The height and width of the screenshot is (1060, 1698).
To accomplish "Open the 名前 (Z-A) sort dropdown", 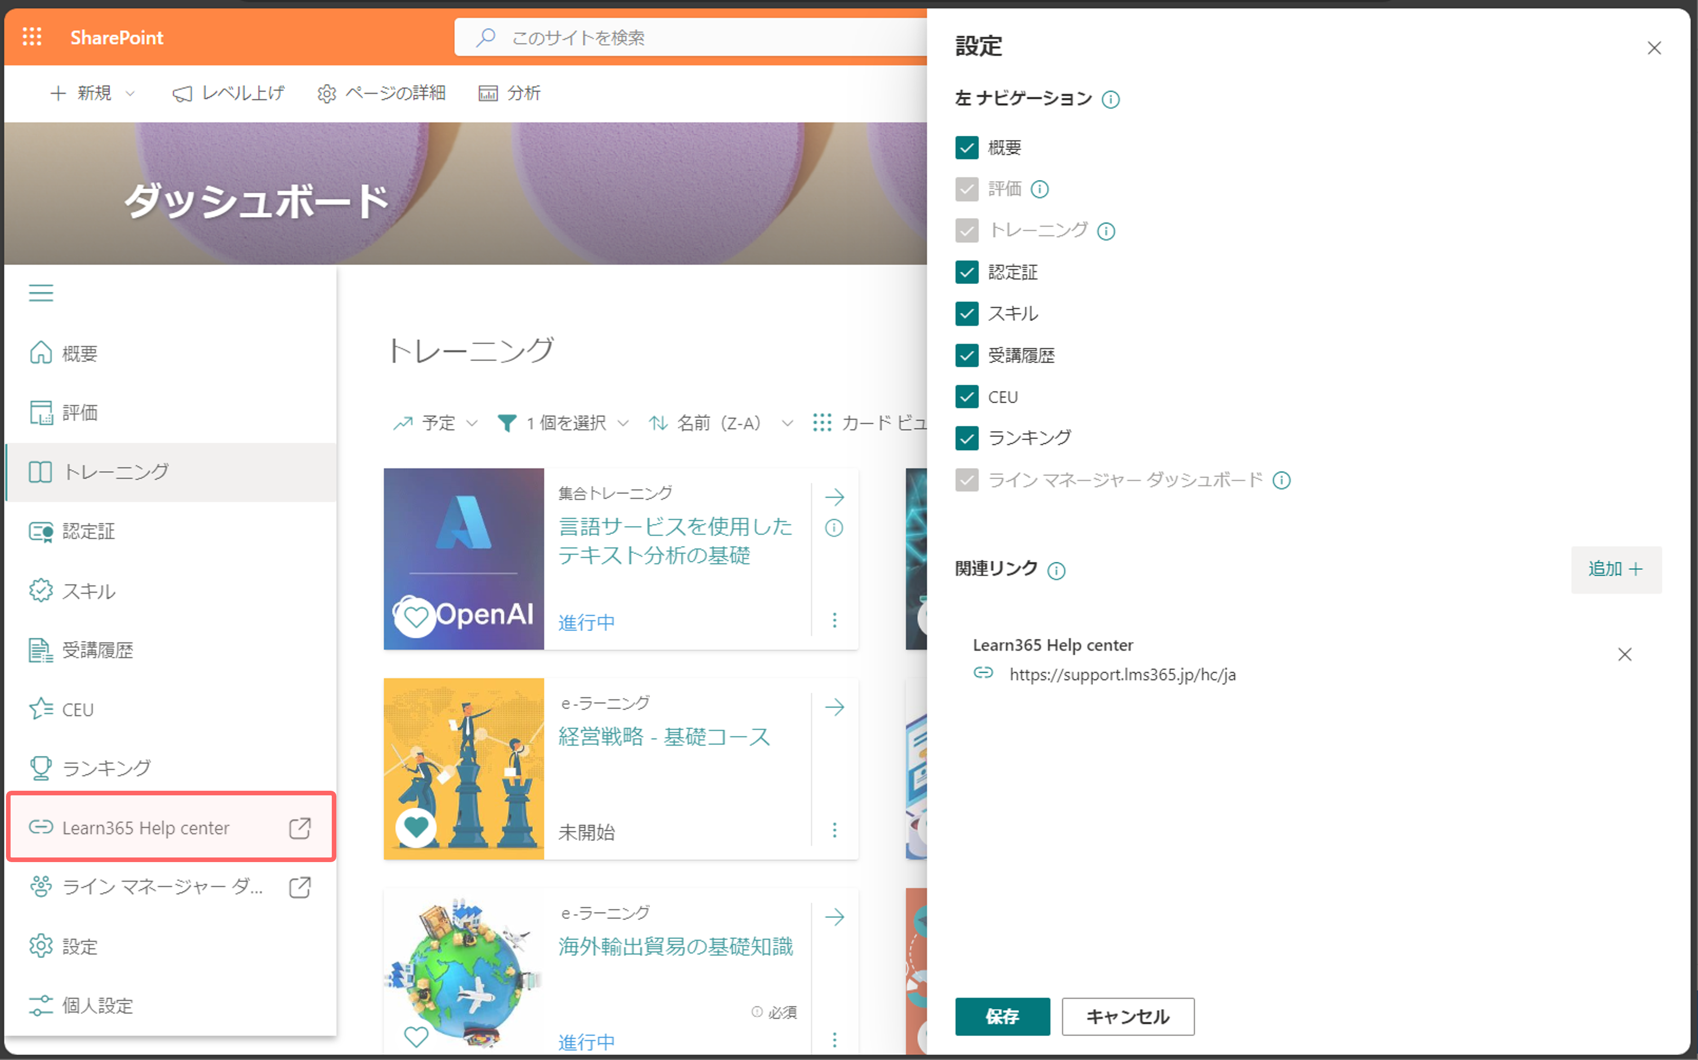I will pyautogui.click(x=721, y=423).
